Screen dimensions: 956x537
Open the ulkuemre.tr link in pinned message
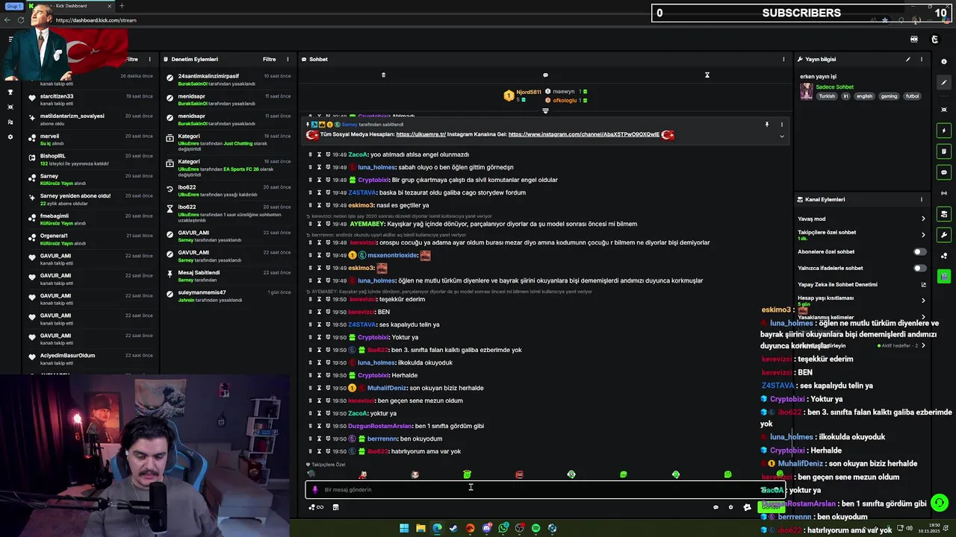pyautogui.click(x=421, y=134)
